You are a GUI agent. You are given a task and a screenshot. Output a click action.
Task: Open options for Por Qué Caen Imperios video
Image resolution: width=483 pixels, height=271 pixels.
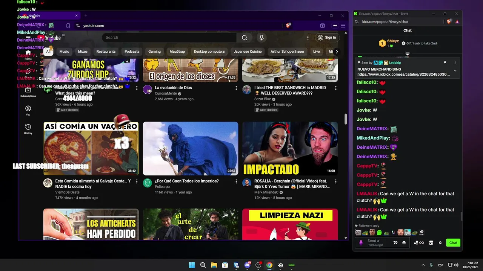click(236, 181)
